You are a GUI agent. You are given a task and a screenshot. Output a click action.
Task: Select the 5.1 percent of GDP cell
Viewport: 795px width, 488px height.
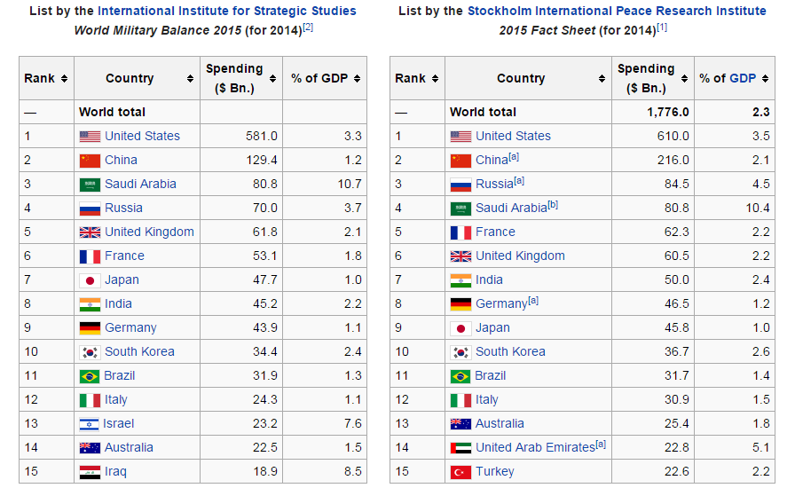click(x=735, y=447)
